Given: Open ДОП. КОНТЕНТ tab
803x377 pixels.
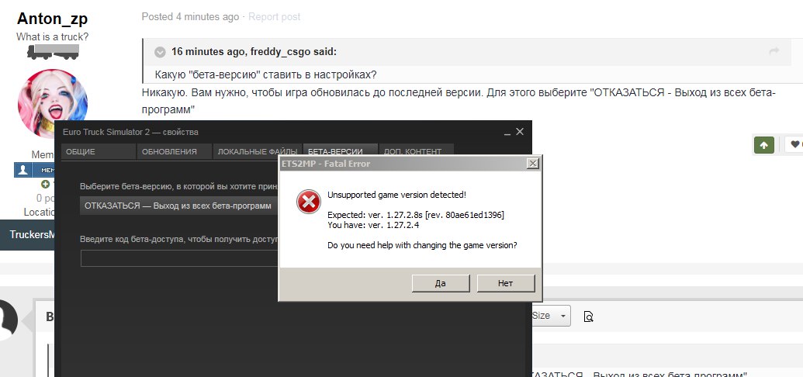Looking at the screenshot, I should (x=416, y=151).
